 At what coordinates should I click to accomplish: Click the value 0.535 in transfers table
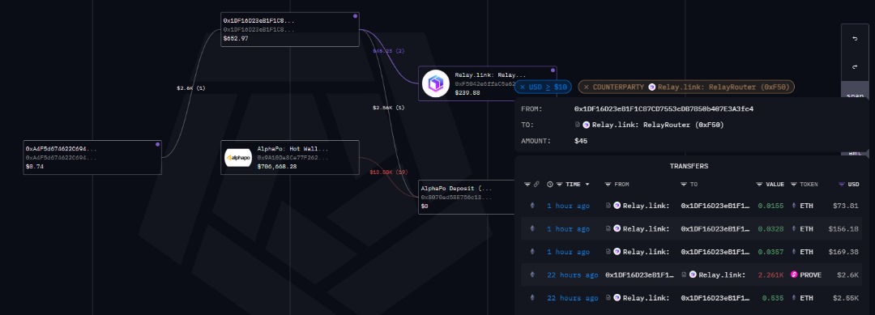tap(773, 298)
